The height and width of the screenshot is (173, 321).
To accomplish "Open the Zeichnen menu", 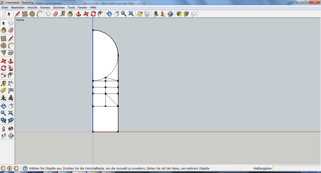I will 59,8.
